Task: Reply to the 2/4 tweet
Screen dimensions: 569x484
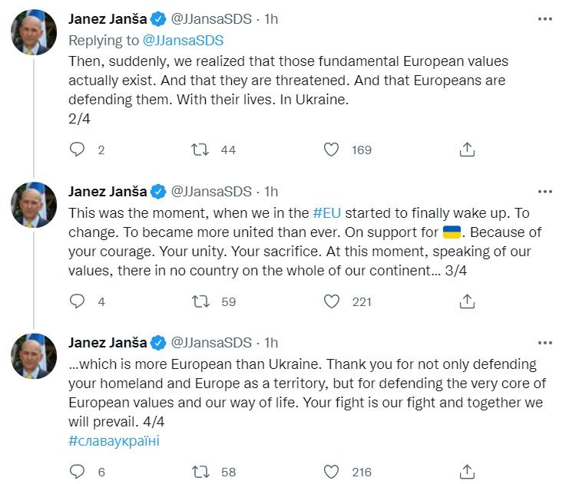Action: coord(77,150)
